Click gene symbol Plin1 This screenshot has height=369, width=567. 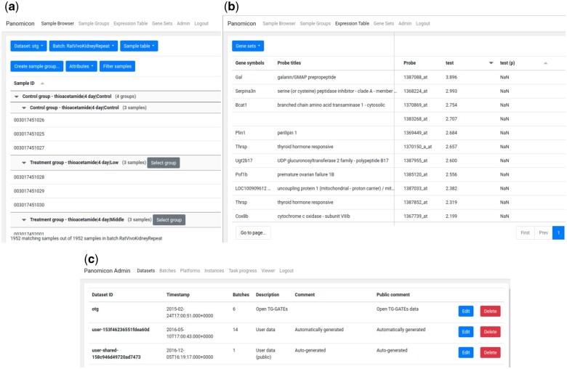[x=240, y=133]
